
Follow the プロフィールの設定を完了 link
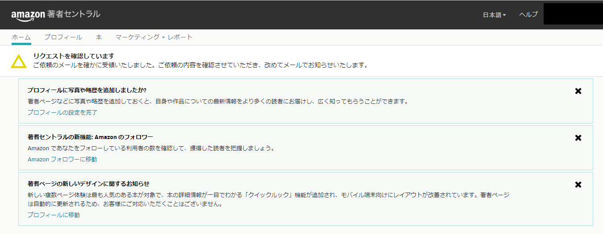[62, 112]
